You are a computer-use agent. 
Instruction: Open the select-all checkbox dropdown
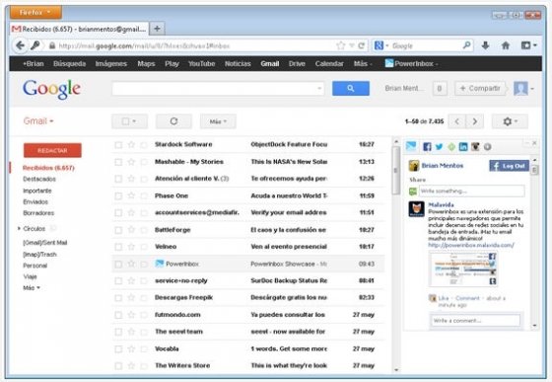point(129,121)
